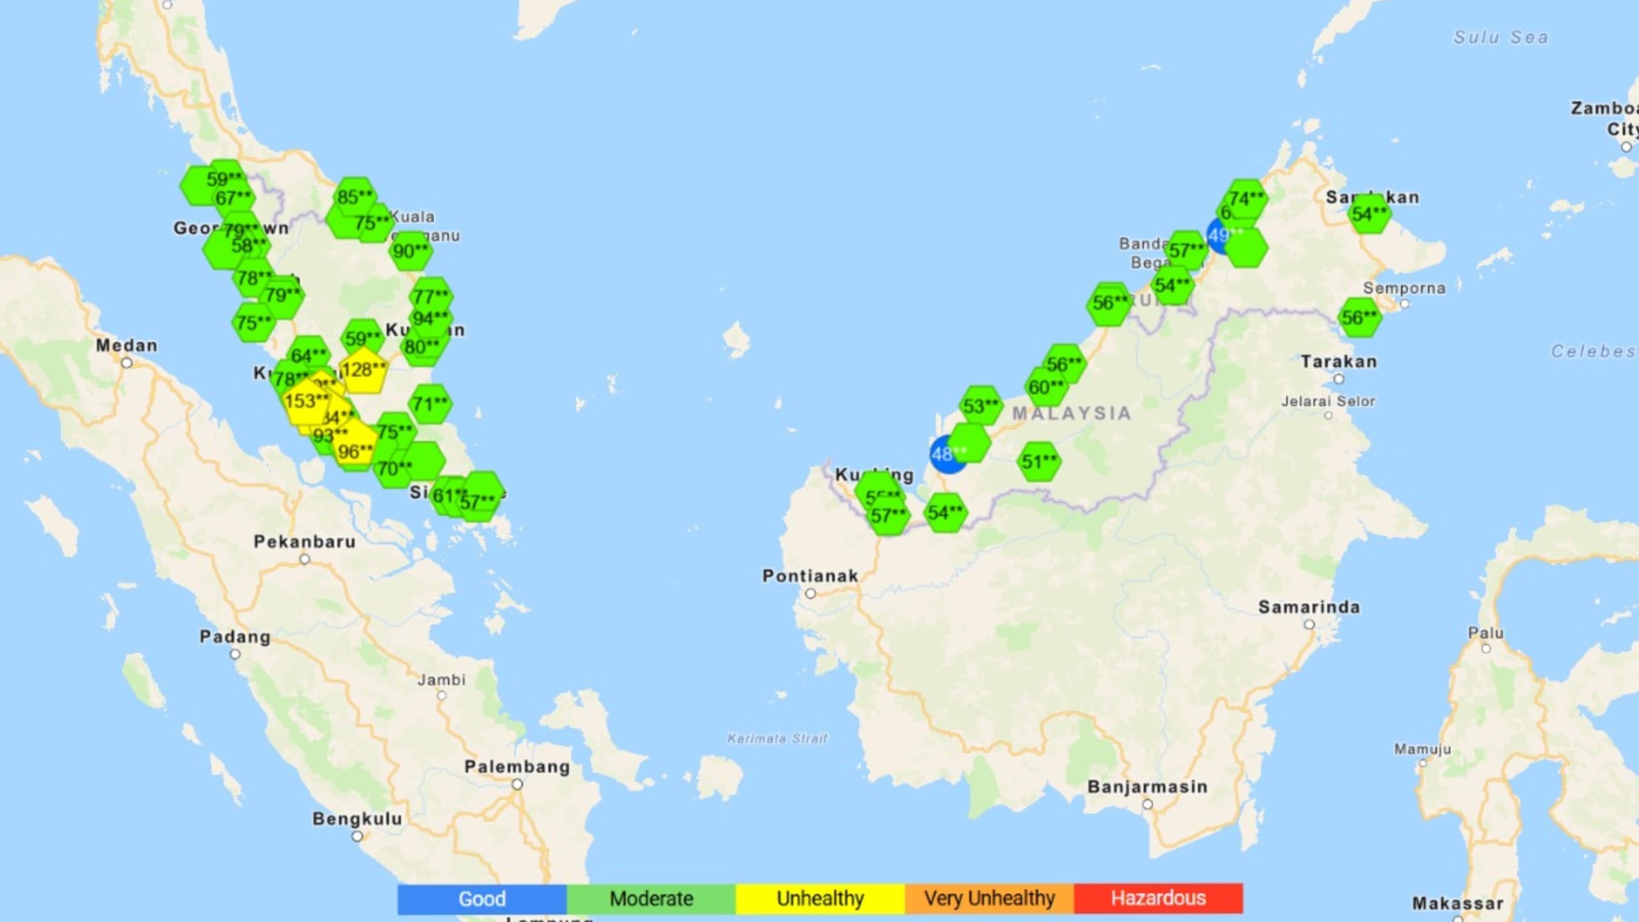Select the orange Very Unhealthy legend block
The width and height of the screenshot is (1639, 922).
pyautogui.click(x=989, y=898)
